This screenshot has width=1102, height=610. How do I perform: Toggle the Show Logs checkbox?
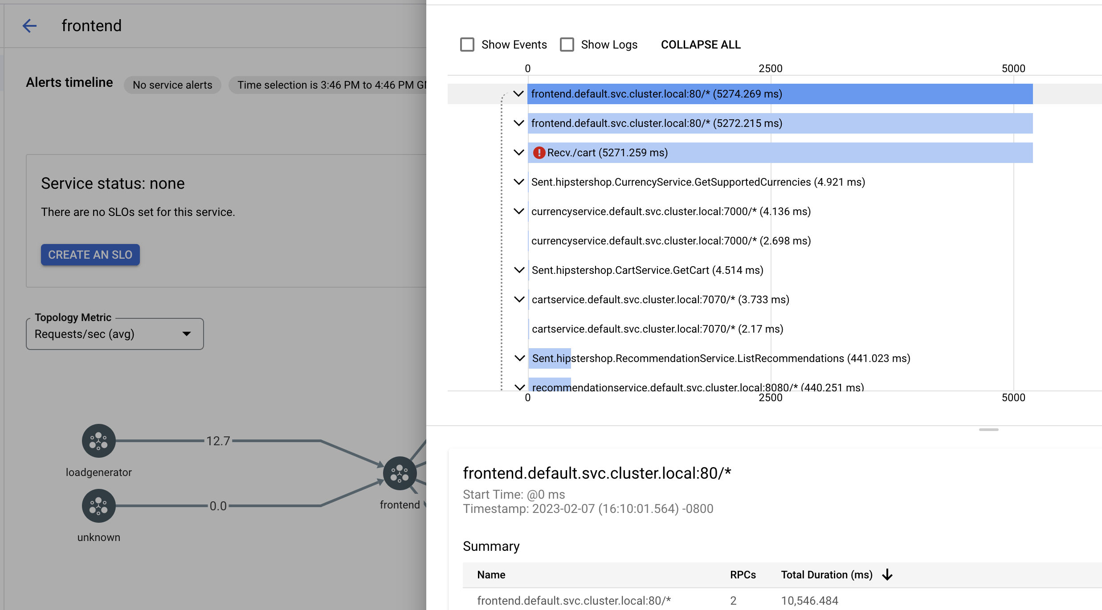(x=567, y=45)
